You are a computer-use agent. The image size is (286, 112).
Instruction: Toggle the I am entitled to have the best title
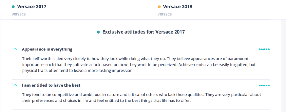(x=51, y=85)
